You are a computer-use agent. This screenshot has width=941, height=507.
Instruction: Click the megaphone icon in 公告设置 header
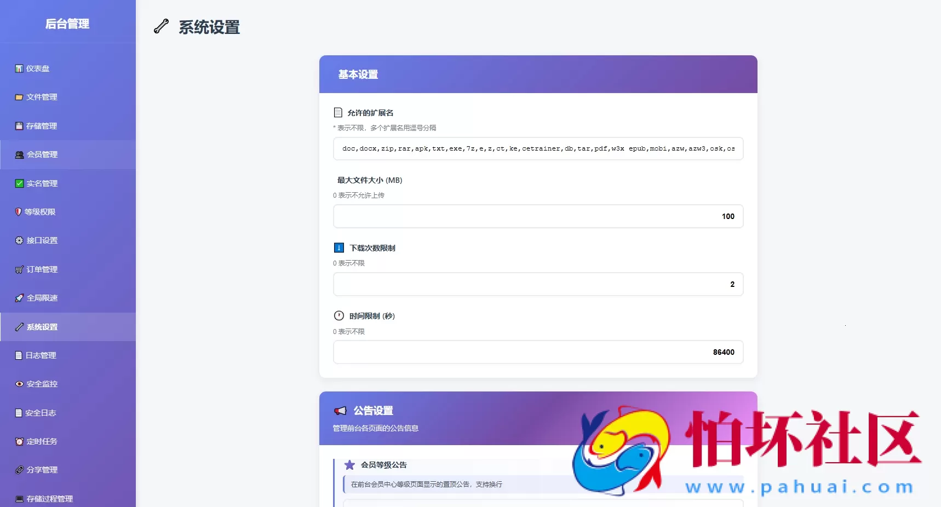click(341, 411)
